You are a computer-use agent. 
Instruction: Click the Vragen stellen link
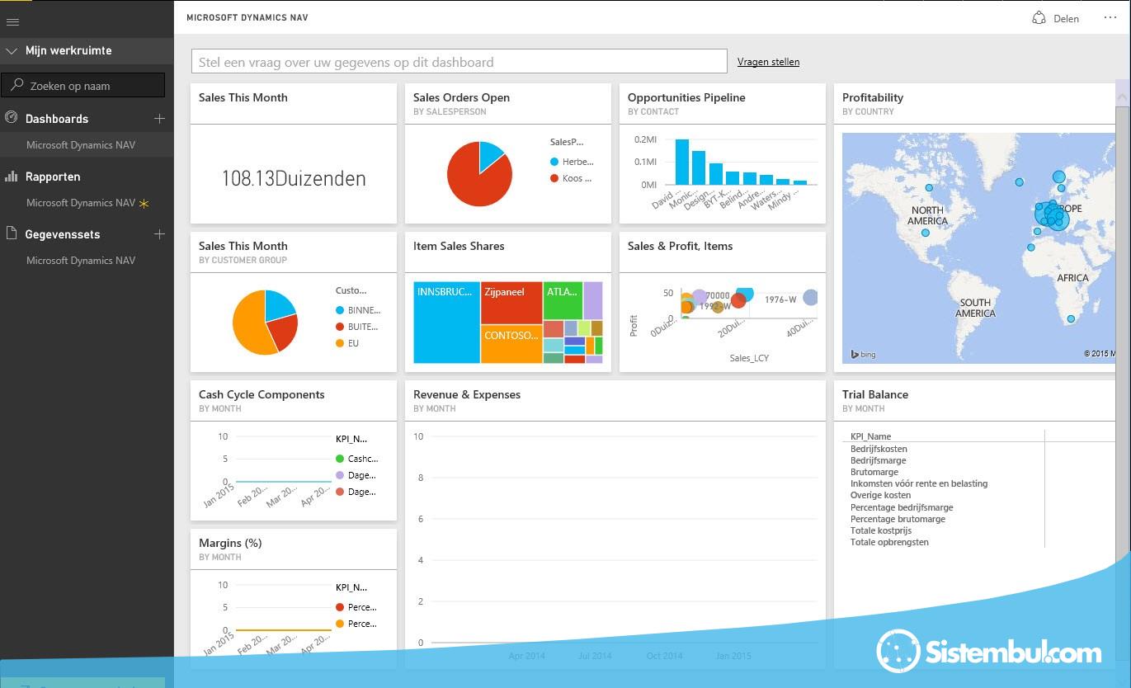pos(768,62)
